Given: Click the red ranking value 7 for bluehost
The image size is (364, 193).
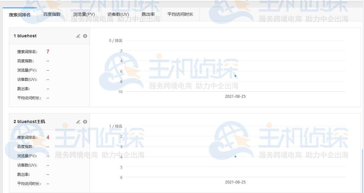Looking at the screenshot, I should click(48, 51).
